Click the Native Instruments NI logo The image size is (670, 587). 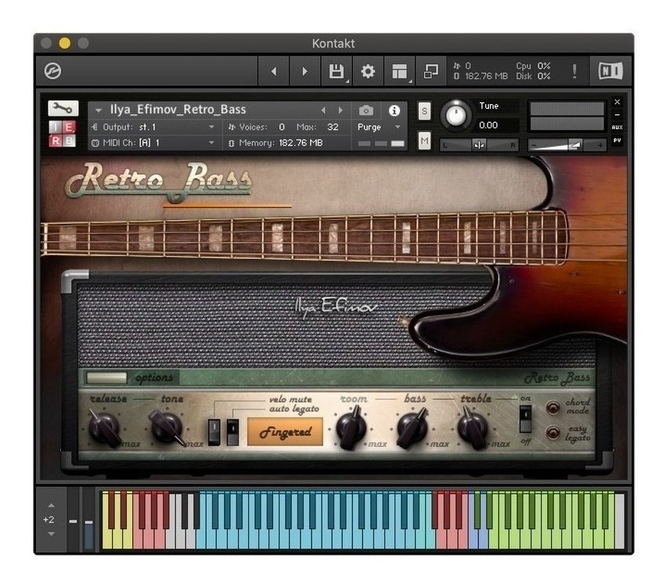click(x=611, y=71)
